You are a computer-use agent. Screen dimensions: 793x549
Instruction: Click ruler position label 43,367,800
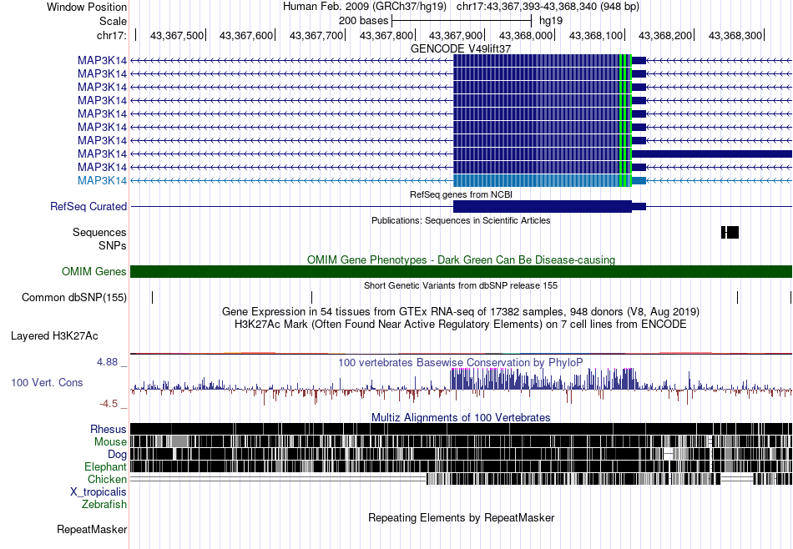click(x=386, y=35)
